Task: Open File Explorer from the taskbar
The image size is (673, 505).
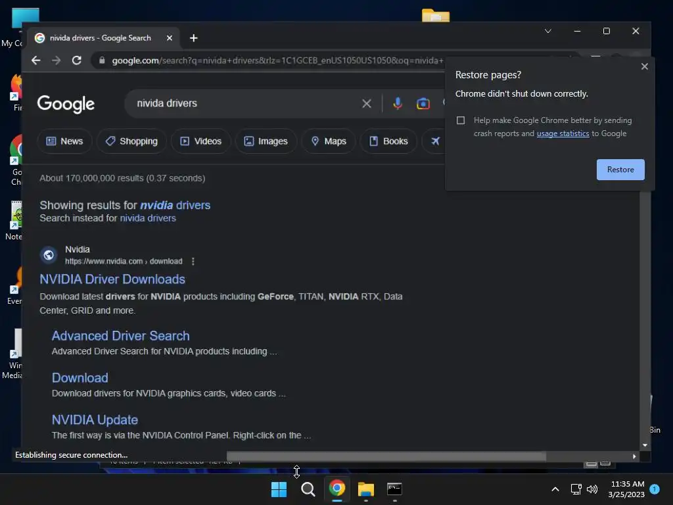Action: tap(365, 489)
